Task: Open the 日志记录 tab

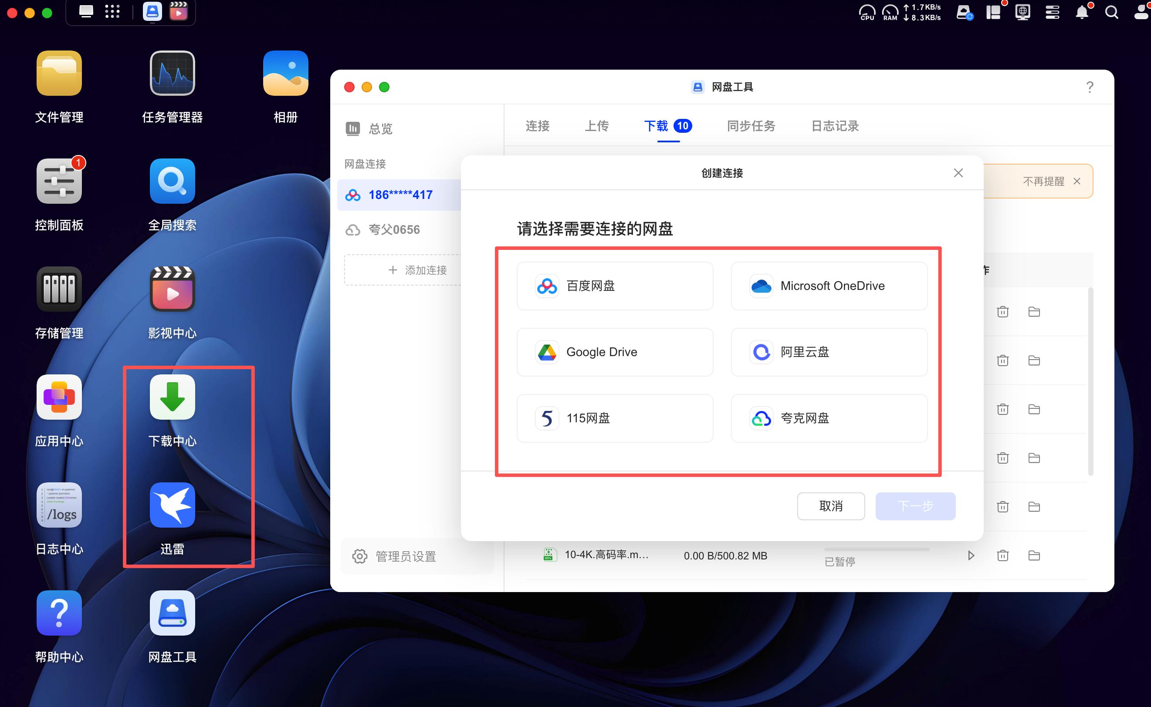Action: [835, 126]
